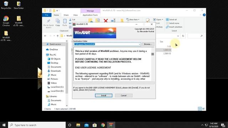Open the Windows Start button
This screenshot has height=128, width=228.
pyautogui.click(x=4, y=125)
